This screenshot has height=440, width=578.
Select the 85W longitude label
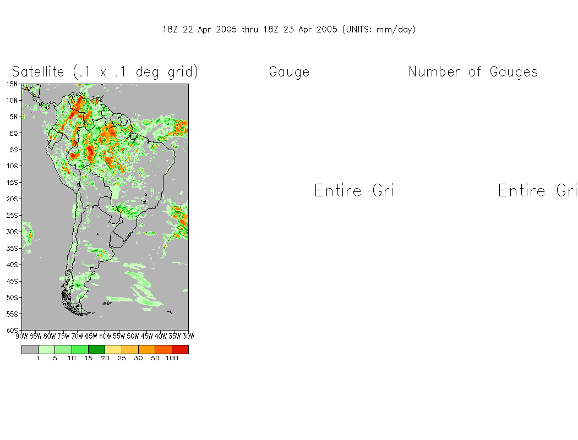coord(35,336)
